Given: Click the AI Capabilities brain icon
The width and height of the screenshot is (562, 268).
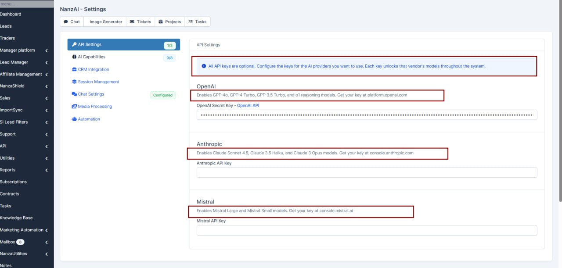Looking at the screenshot, I should point(74,57).
